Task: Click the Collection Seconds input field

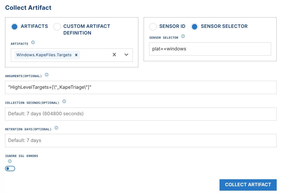Action: pyautogui.click(x=141, y=114)
